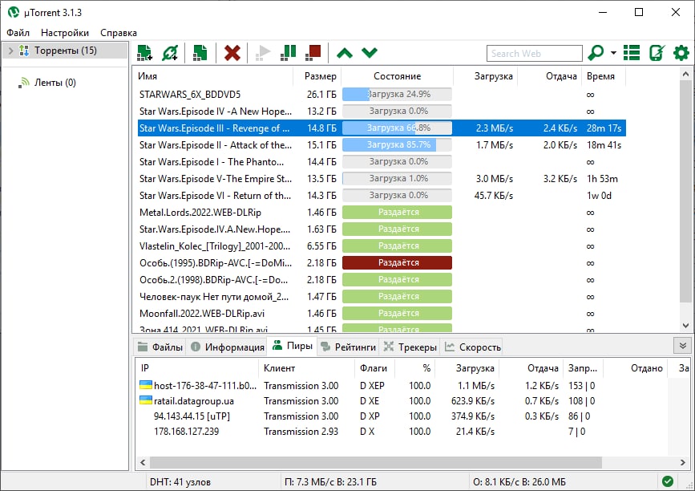Collapse the details pane chevron button
This screenshot has width=695, height=491.
(x=682, y=346)
